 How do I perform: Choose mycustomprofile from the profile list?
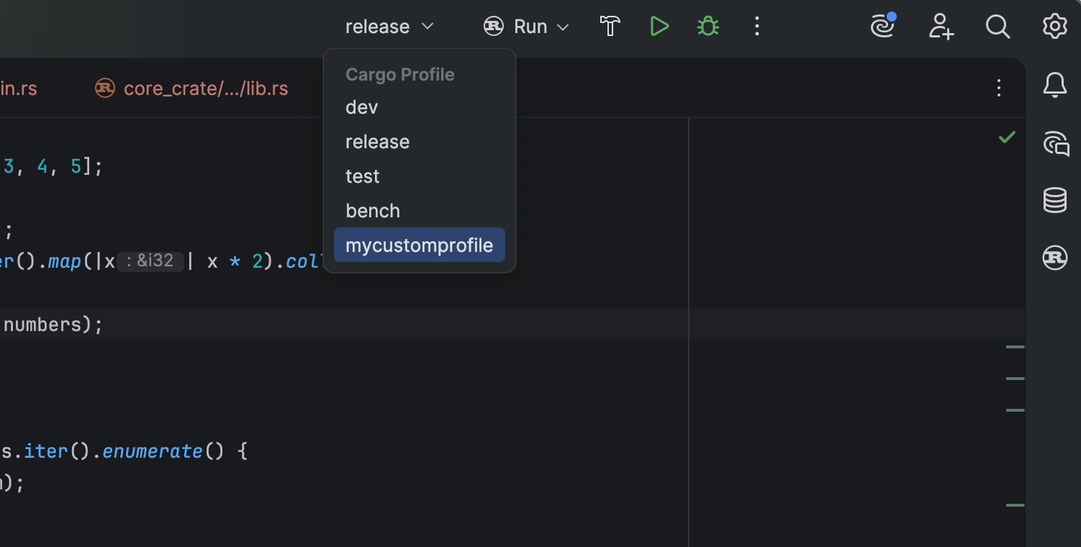click(419, 245)
